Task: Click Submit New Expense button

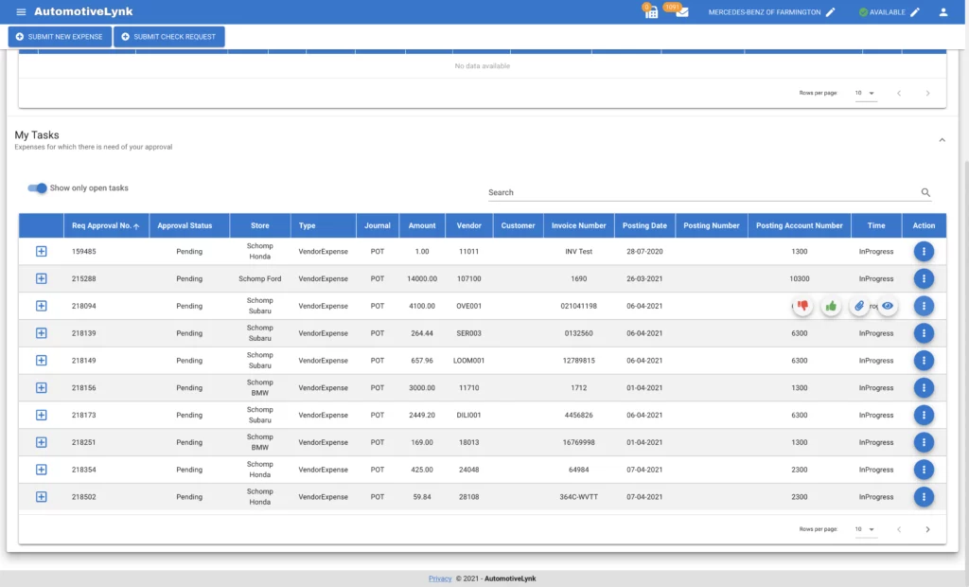Action: (x=60, y=37)
